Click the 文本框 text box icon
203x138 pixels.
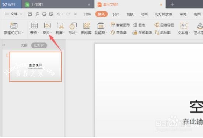pyautogui.click(x=183, y=26)
